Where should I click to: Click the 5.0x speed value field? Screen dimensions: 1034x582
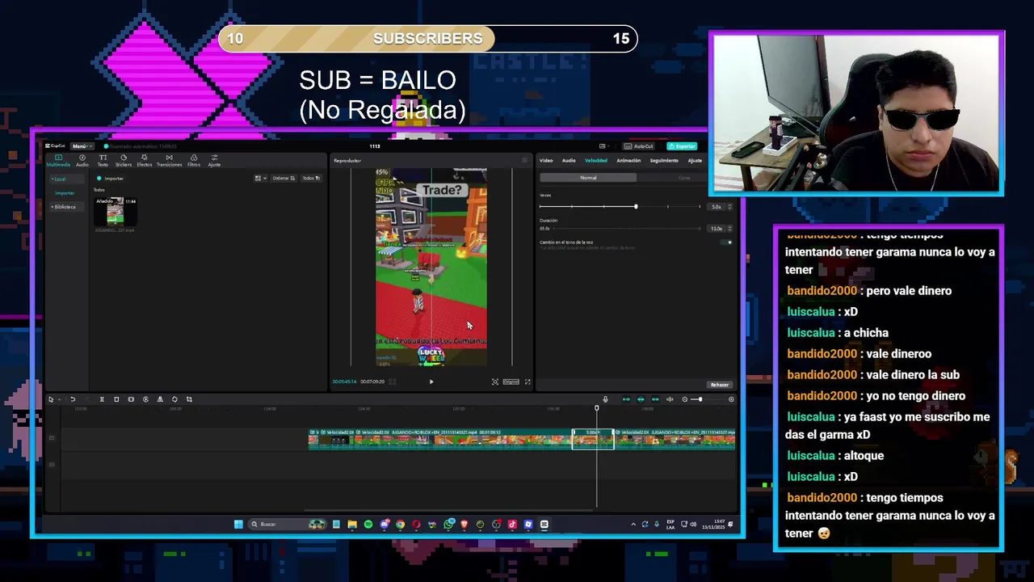coord(717,207)
